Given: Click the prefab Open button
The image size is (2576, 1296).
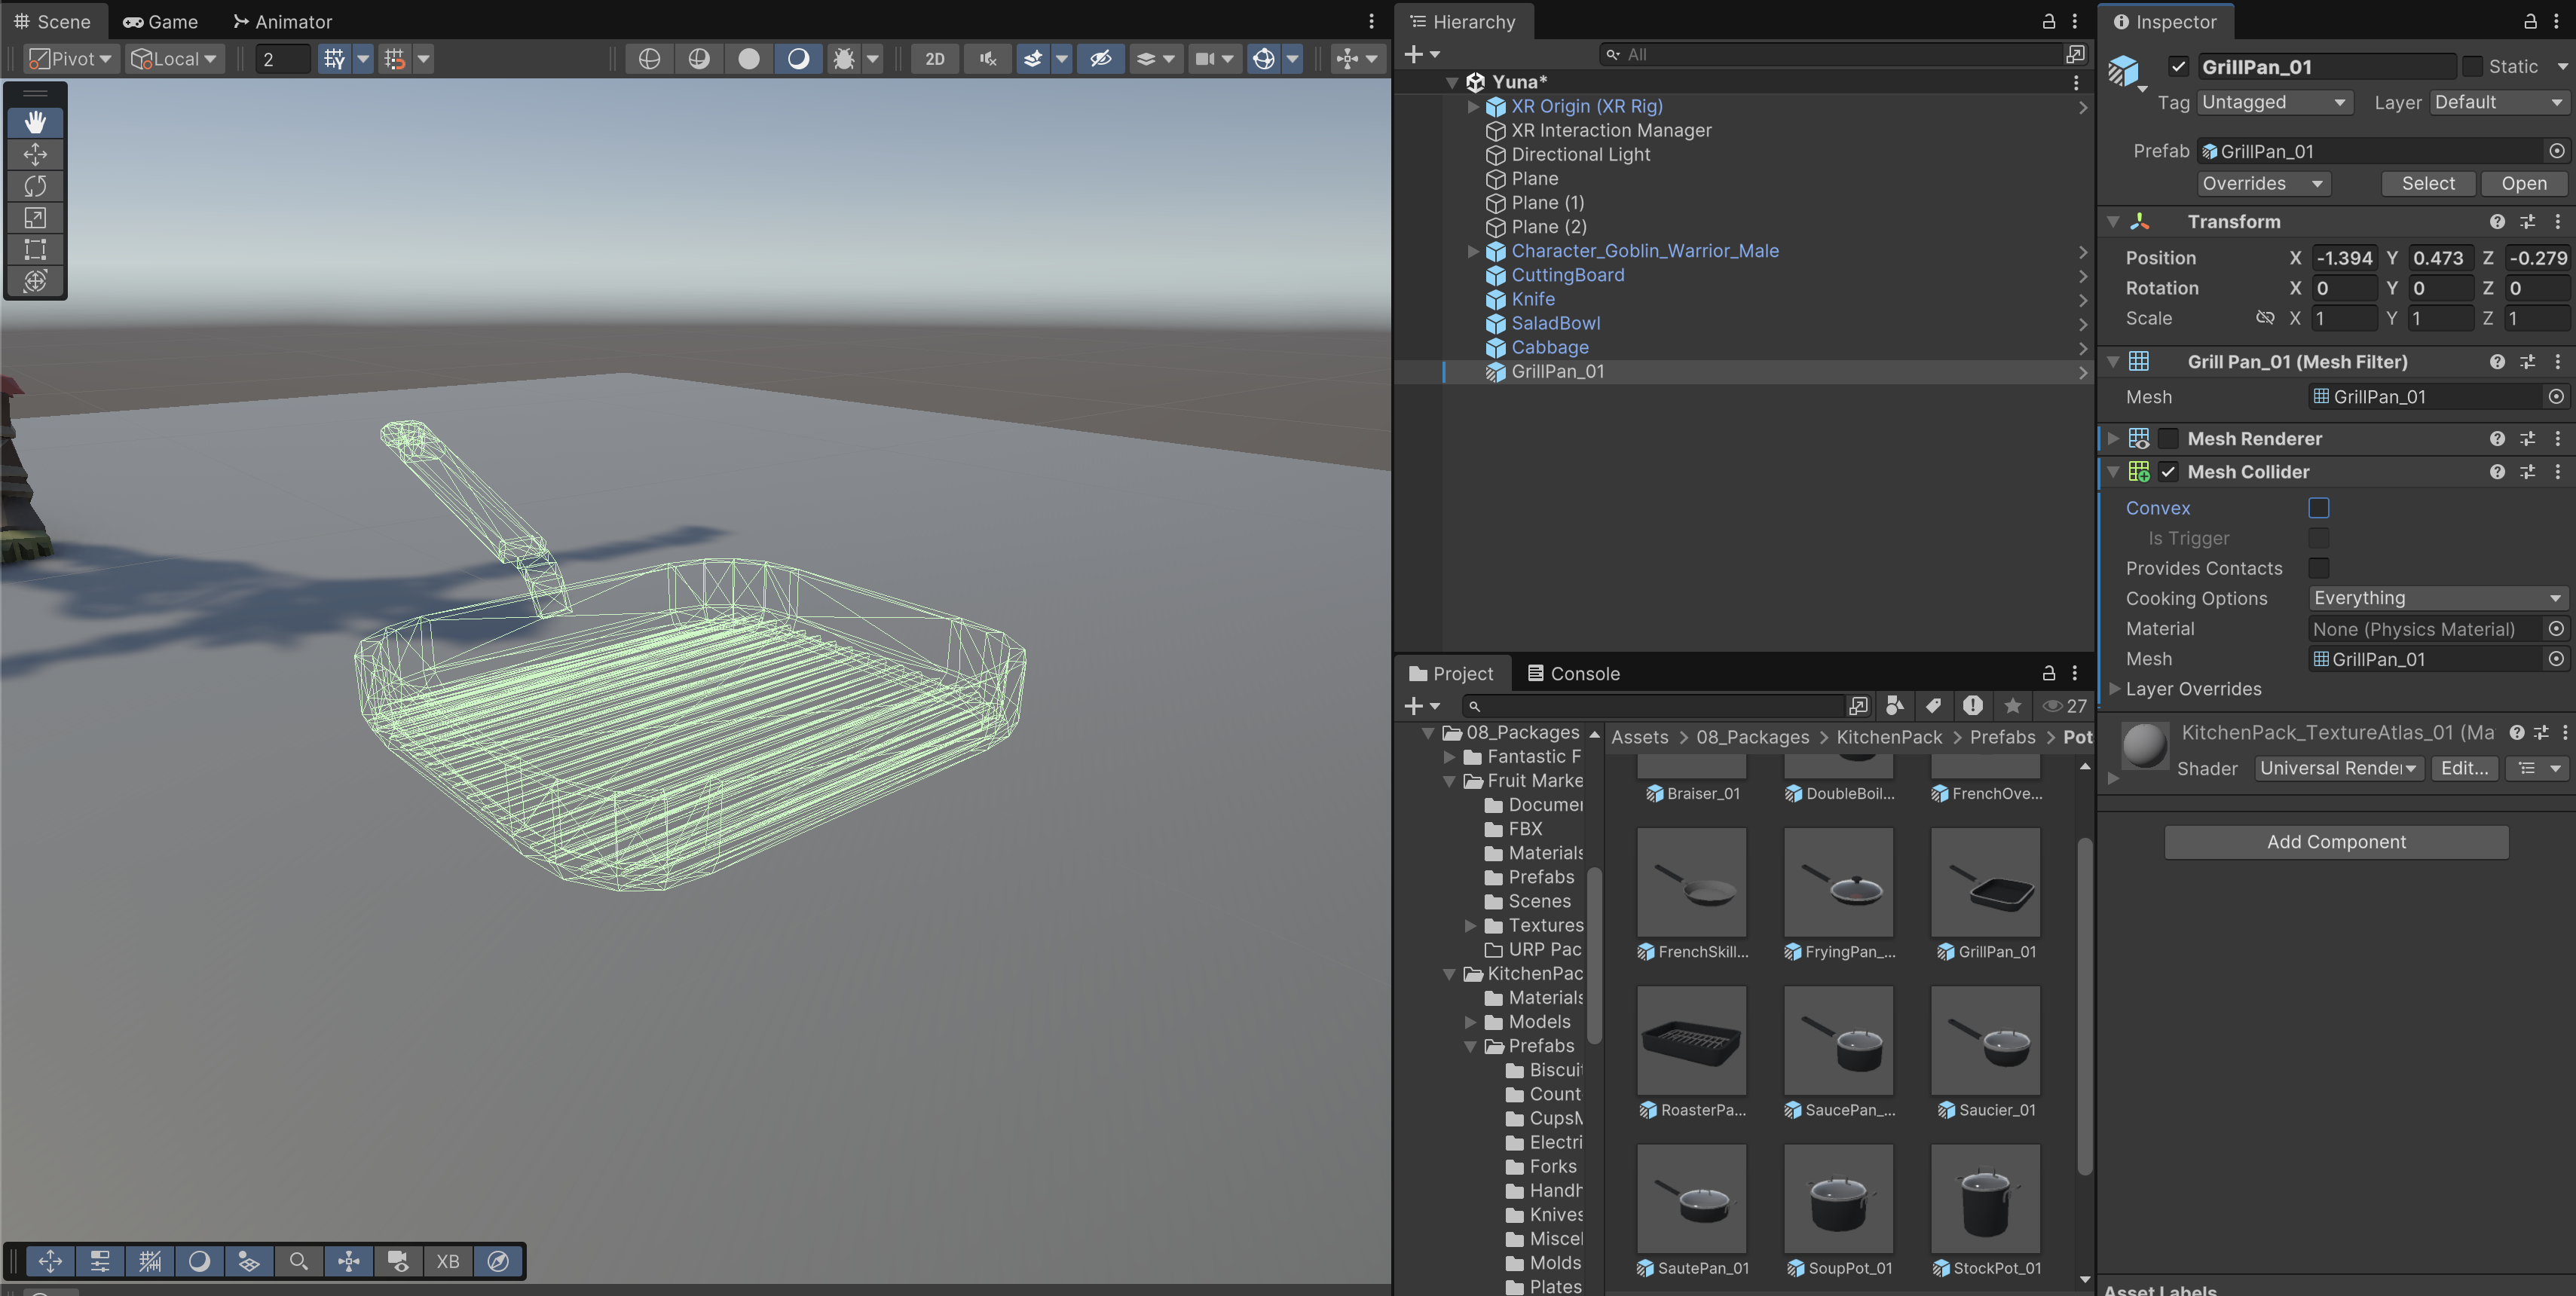Looking at the screenshot, I should pyautogui.click(x=2524, y=184).
